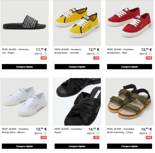Viewport: 155px width, 153px height.
Task: Open the black knotted sandals image
Action: [77, 102]
